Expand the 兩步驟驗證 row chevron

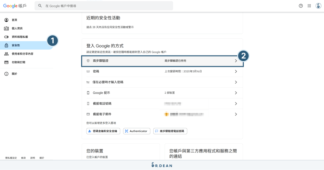coord(236,61)
